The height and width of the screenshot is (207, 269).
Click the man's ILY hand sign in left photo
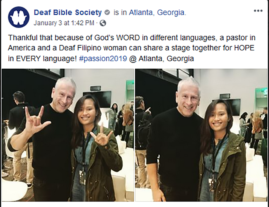coord(37,120)
